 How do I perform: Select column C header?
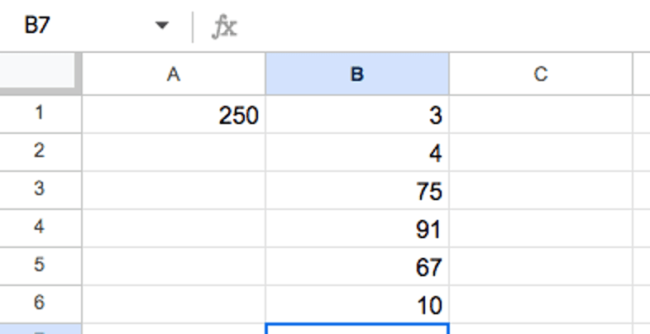[541, 74]
